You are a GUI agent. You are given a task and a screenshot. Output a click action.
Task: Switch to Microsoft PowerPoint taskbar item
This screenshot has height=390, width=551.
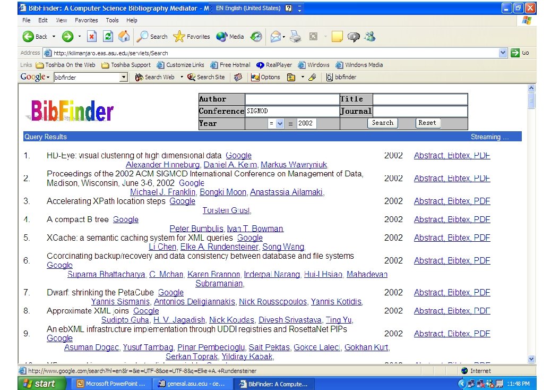click(112, 384)
